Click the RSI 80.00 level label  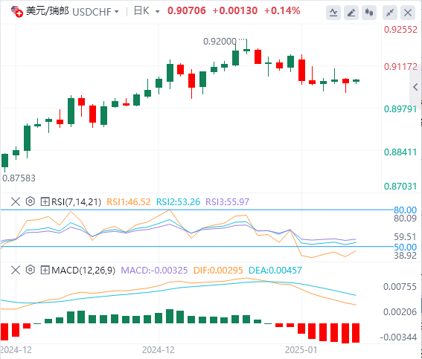[405, 210]
